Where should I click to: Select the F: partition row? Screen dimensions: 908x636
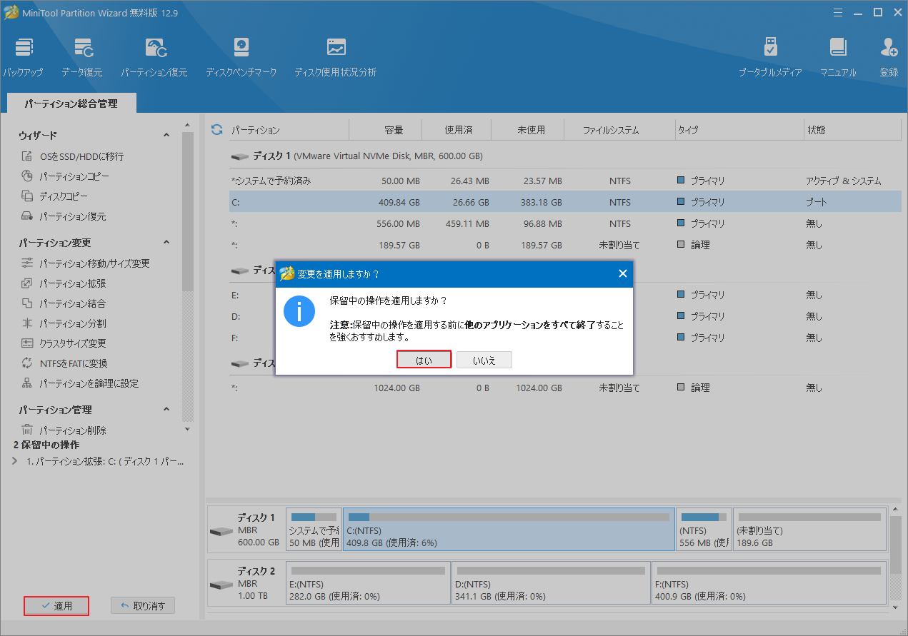tap(564, 338)
